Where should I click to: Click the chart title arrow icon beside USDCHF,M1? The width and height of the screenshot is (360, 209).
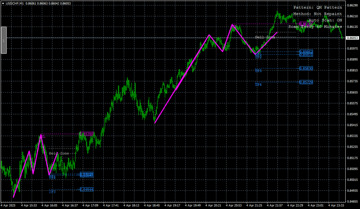pos(2,3)
